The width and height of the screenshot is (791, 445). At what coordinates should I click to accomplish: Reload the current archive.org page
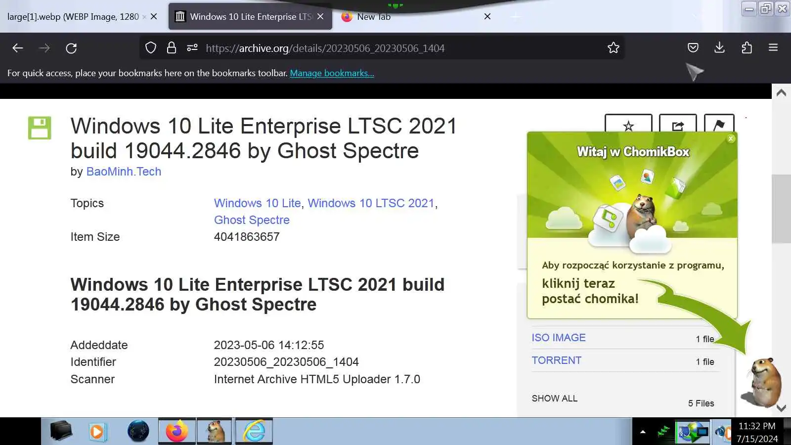click(x=71, y=48)
